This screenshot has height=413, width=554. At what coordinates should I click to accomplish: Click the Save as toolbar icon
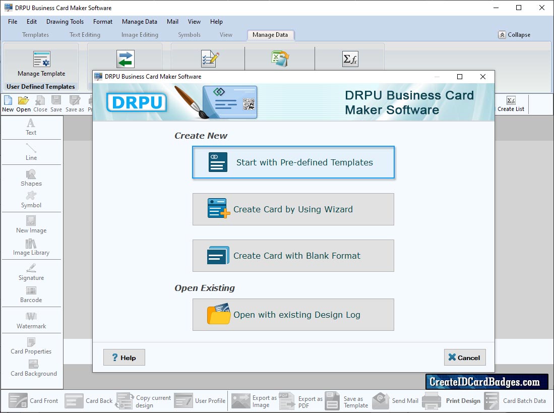click(x=75, y=104)
